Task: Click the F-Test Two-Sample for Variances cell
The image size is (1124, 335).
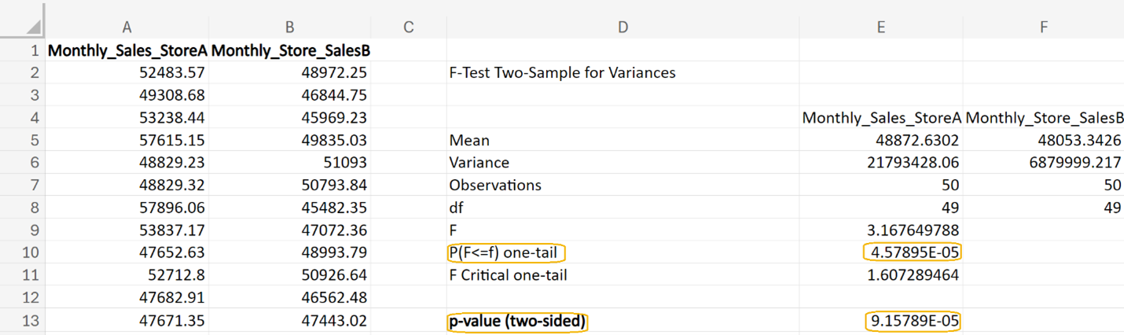Action: point(562,73)
